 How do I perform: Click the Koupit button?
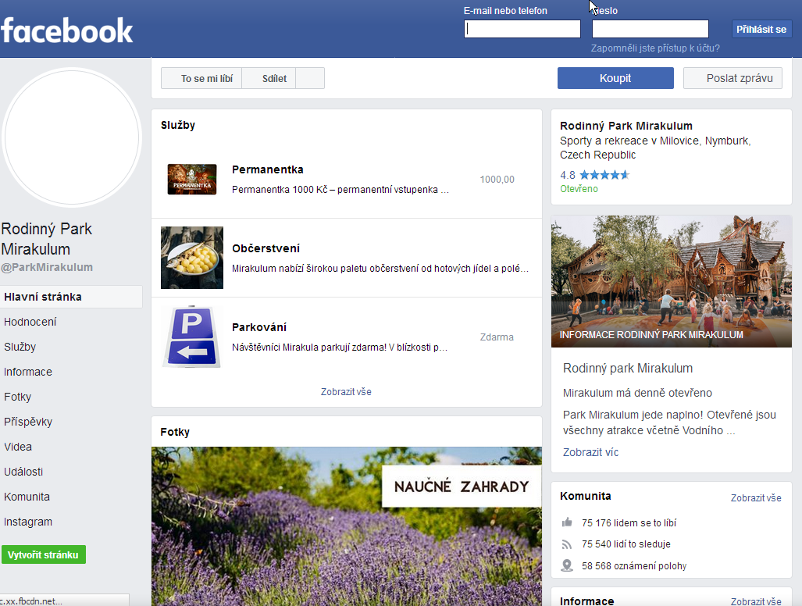[615, 78]
